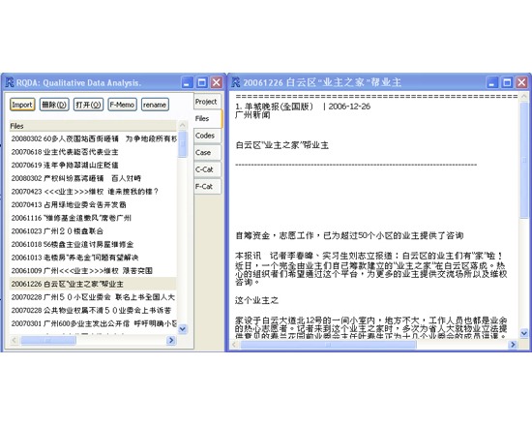Click file list scroll down arrow

(x=183, y=329)
